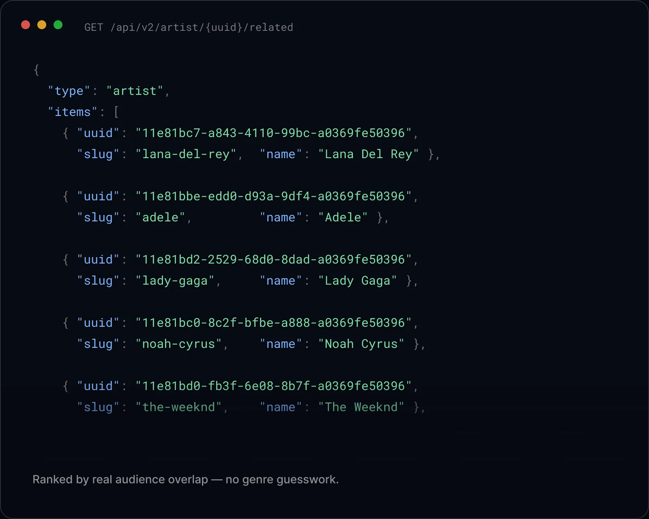649x519 pixels.
Task: Click the "uuid" key of the Noah Cyrus item
Action: (x=98, y=323)
